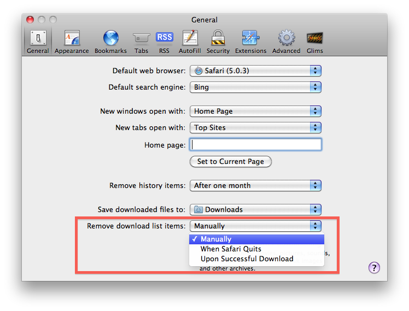Open the Security preferences pane
The image size is (409, 311).
tap(218, 42)
